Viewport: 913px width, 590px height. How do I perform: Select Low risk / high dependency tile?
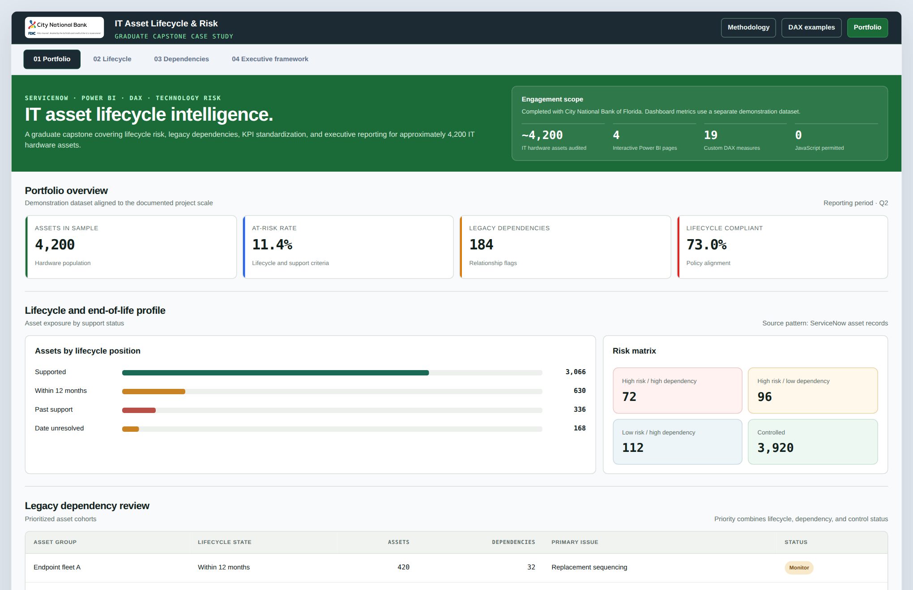coord(678,442)
